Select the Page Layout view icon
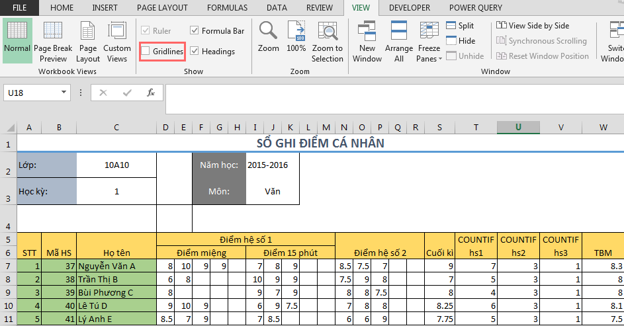 pyautogui.click(x=88, y=40)
